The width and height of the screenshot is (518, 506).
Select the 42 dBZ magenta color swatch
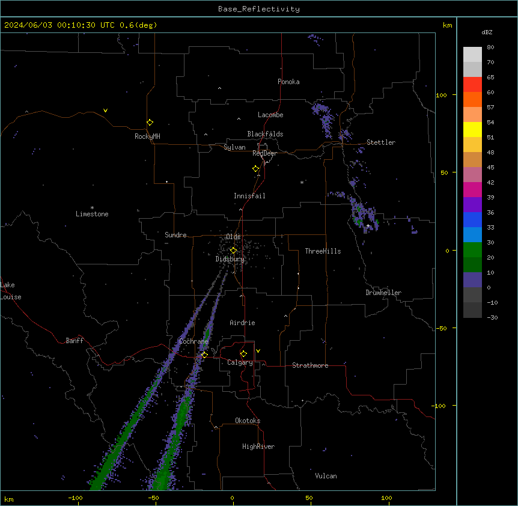point(472,189)
